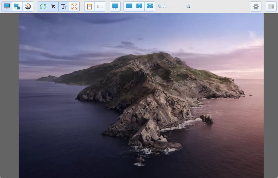Toggle text input mode
278x178 pixels.
click(64, 6)
